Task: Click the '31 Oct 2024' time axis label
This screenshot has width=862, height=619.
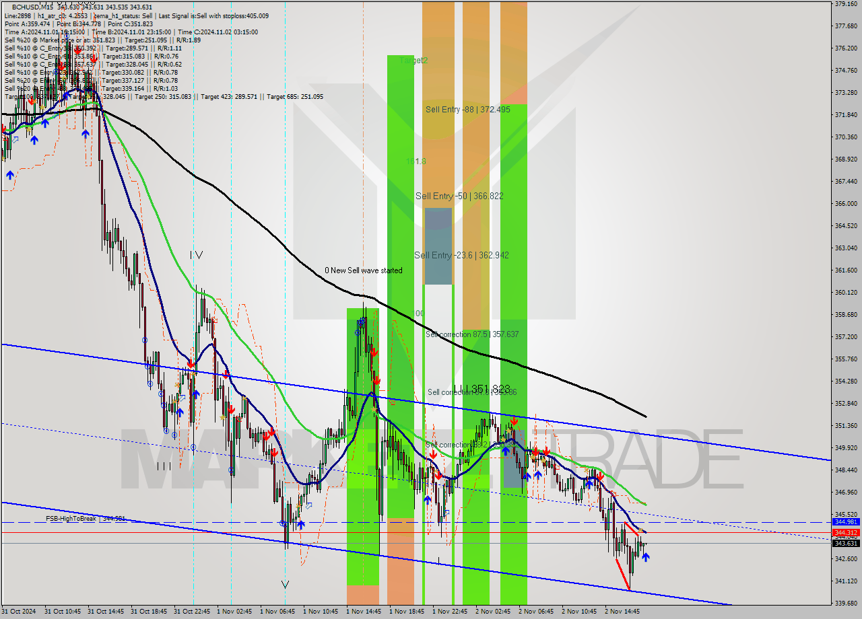Action: pyautogui.click(x=18, y=612)
